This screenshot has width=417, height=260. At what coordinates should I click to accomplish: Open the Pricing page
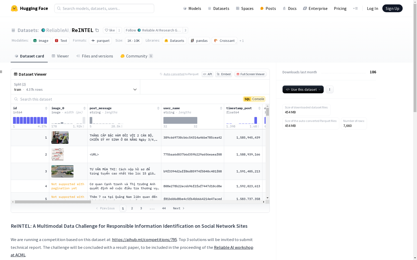tap(340, 8)
